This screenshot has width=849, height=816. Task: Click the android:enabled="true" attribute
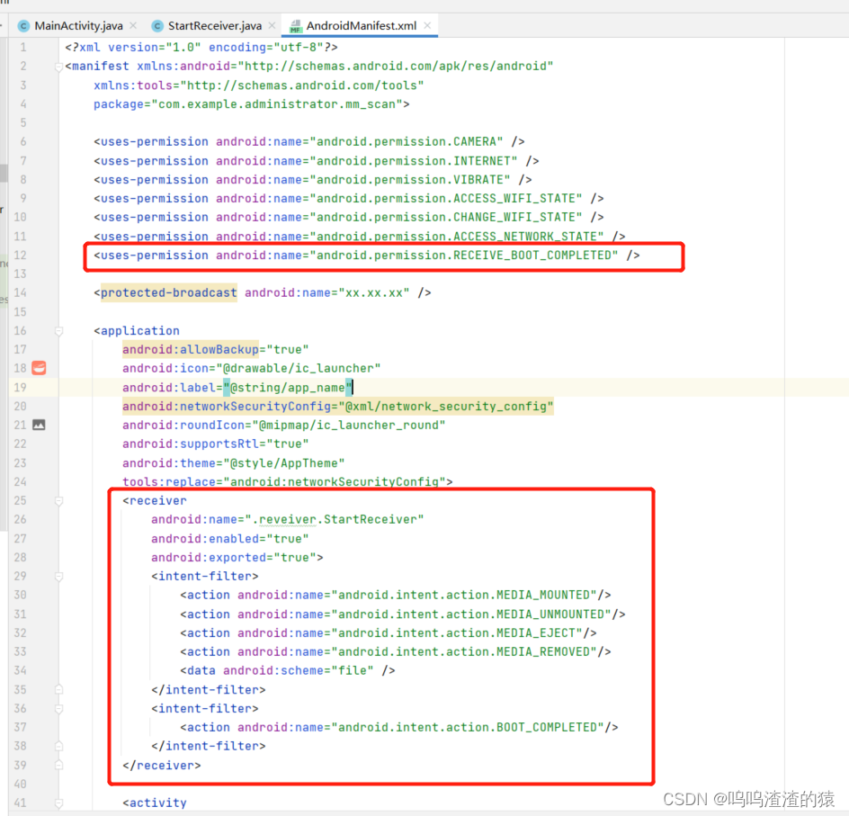(x=230, y=539)
